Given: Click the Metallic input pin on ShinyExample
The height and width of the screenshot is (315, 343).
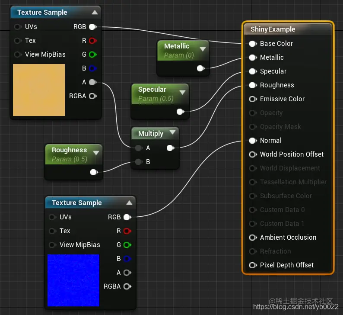Looking at the screenshot, I should click(253, 58).
